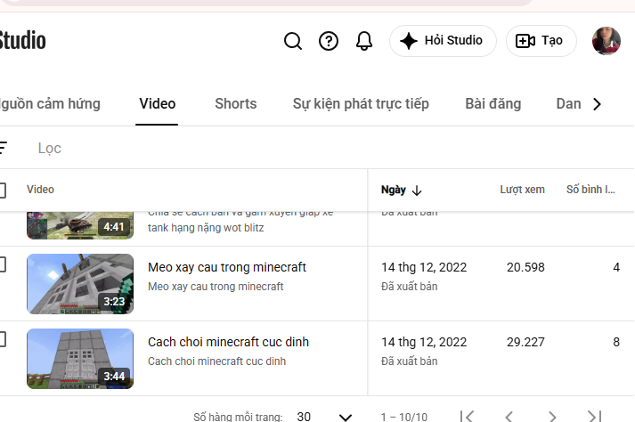Sort by the Ngày column header
Image resolution: width=635 pixels, height=422 pixels.
394,190
